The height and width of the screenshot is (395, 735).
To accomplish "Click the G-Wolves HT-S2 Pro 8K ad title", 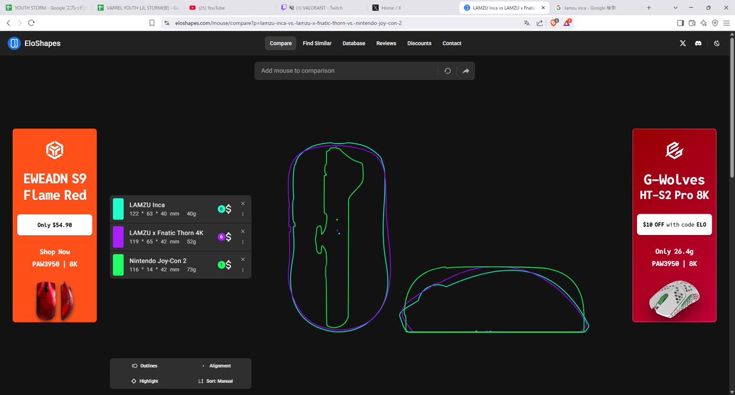I will (x=674, y=187).
